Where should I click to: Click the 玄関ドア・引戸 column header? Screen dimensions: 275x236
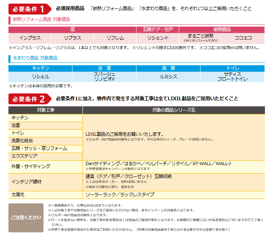coord(158,29)
